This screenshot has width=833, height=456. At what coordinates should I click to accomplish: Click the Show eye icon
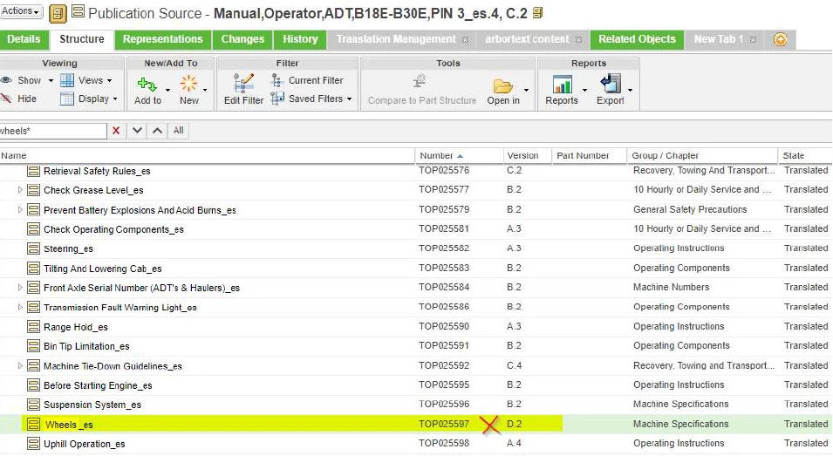[x=6, y=80]
